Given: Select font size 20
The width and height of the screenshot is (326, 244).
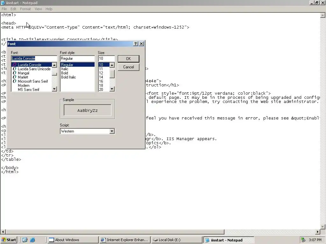Looking at the screenshot, I should pyautogui.click(x=104, y=90).
